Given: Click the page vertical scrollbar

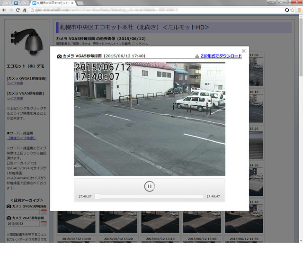Looking at the screenshot, I should click(x=301, y=47).
